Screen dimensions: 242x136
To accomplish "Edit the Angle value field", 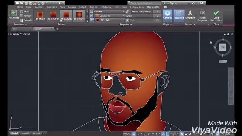I will [157, 16].
